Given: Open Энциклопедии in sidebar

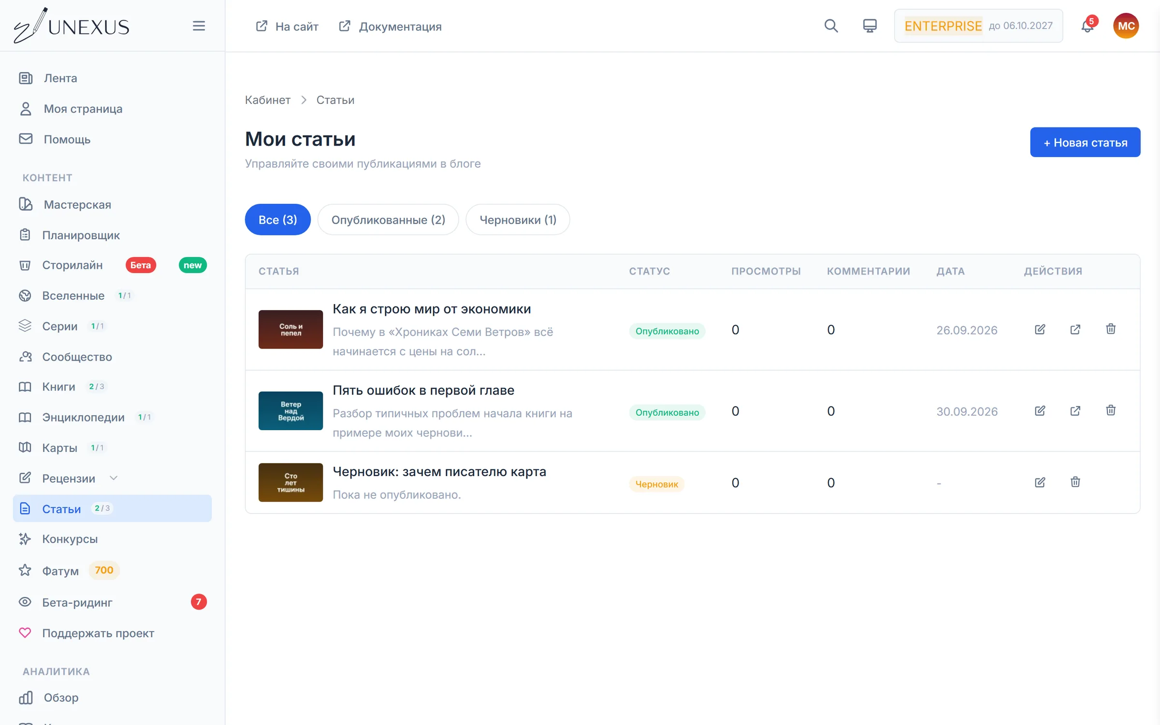Looking at the screenshot, I should 112,417.
